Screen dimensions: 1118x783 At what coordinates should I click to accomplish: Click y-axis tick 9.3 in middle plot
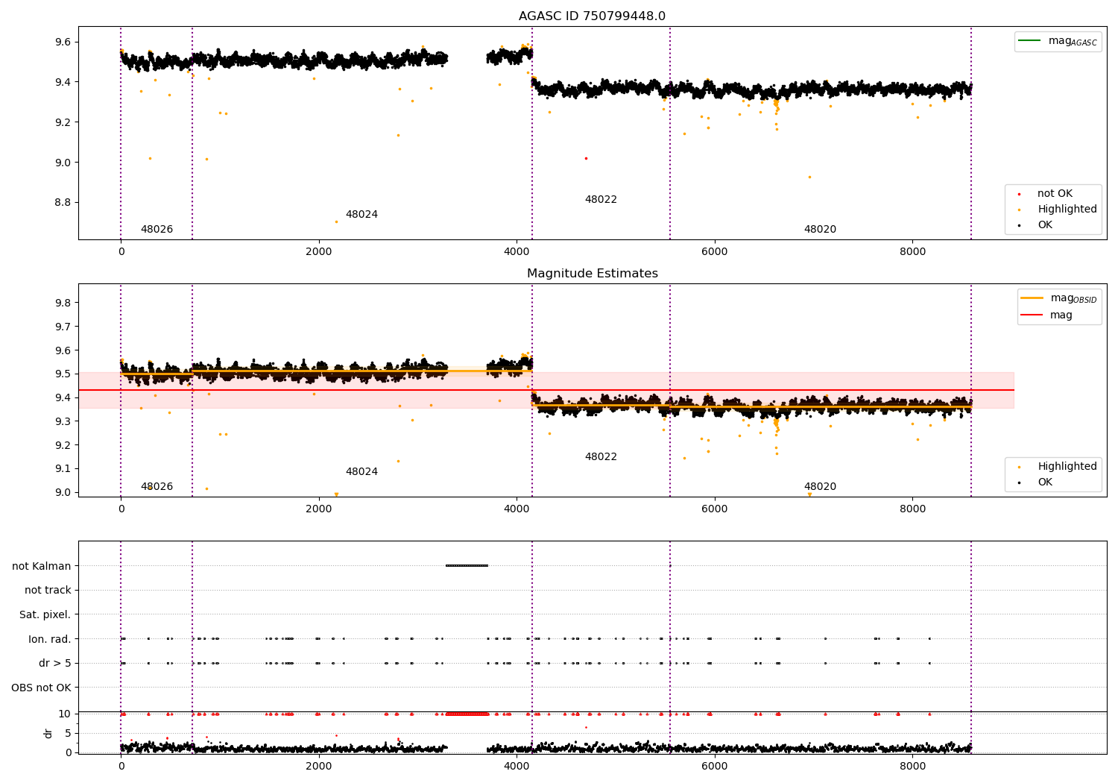pyautogui.click(x=63, y=421)
